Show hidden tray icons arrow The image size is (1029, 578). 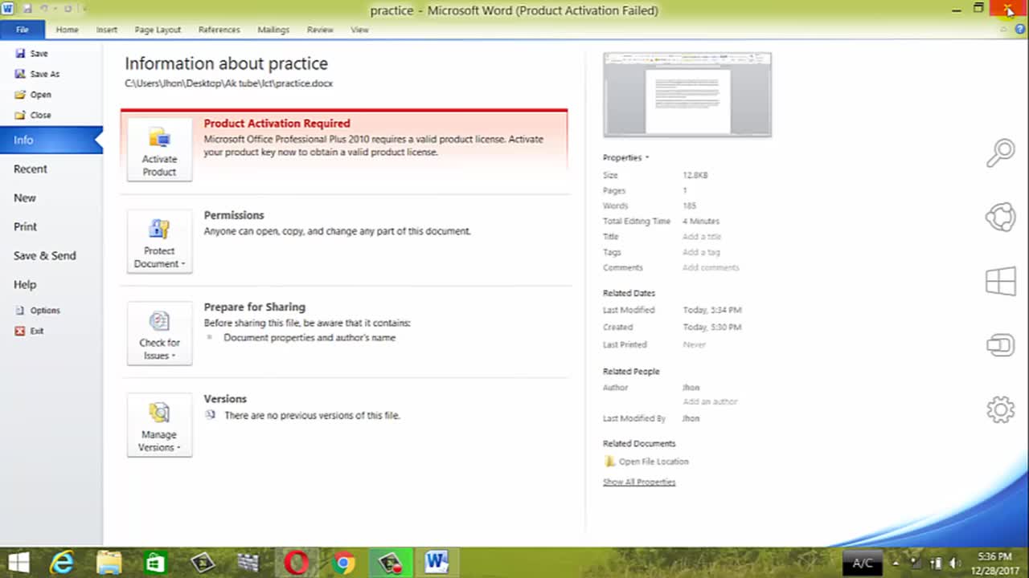pyautogui.click(x=896, y=563)
